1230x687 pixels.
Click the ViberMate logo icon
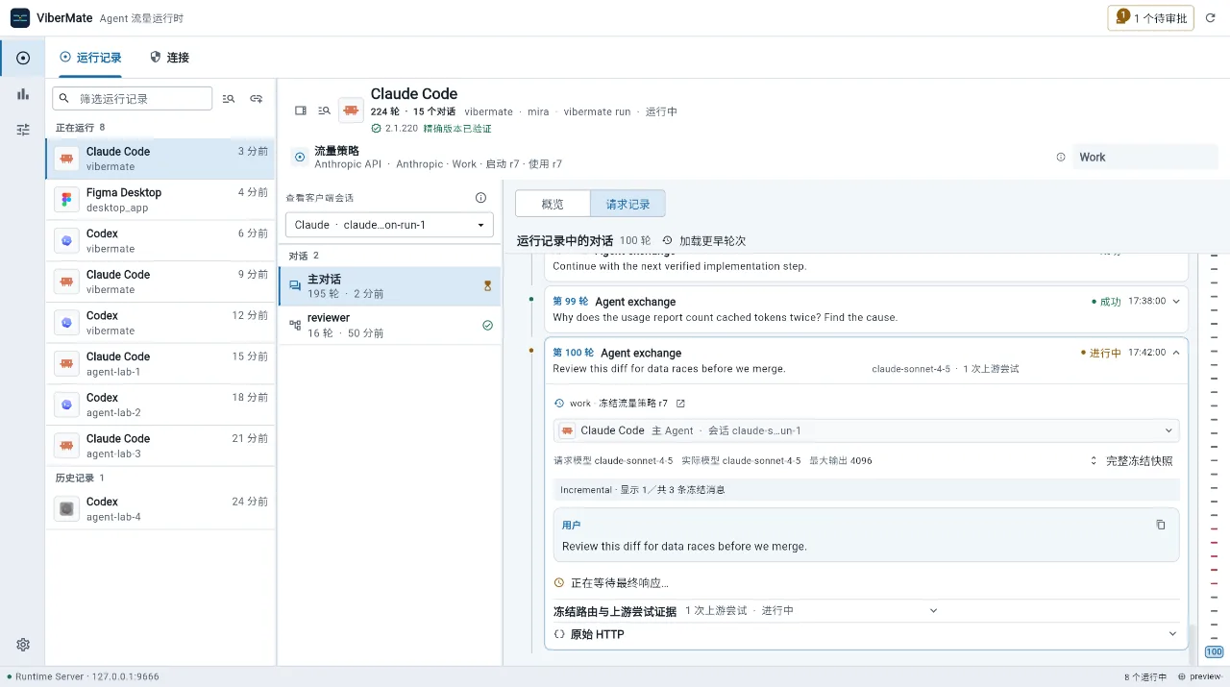coord(20,18)
